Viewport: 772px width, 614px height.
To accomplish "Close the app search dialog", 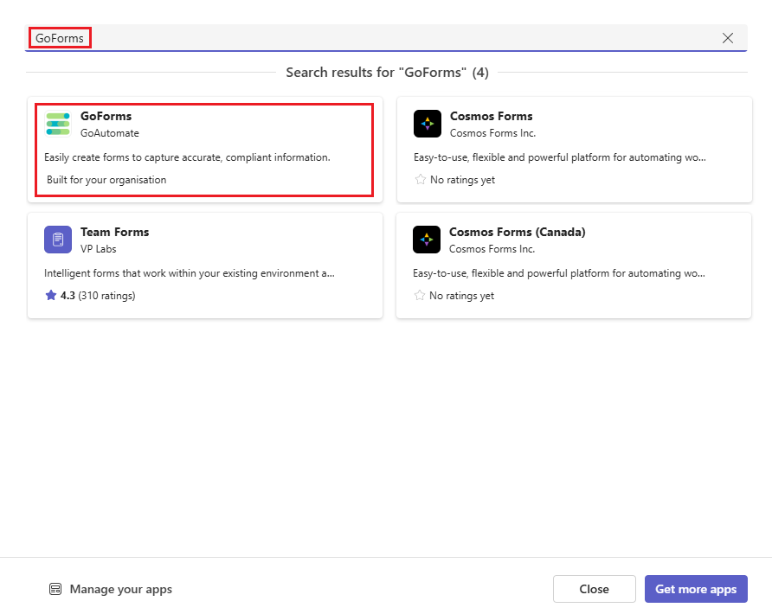I will click(x=595, y=589).
